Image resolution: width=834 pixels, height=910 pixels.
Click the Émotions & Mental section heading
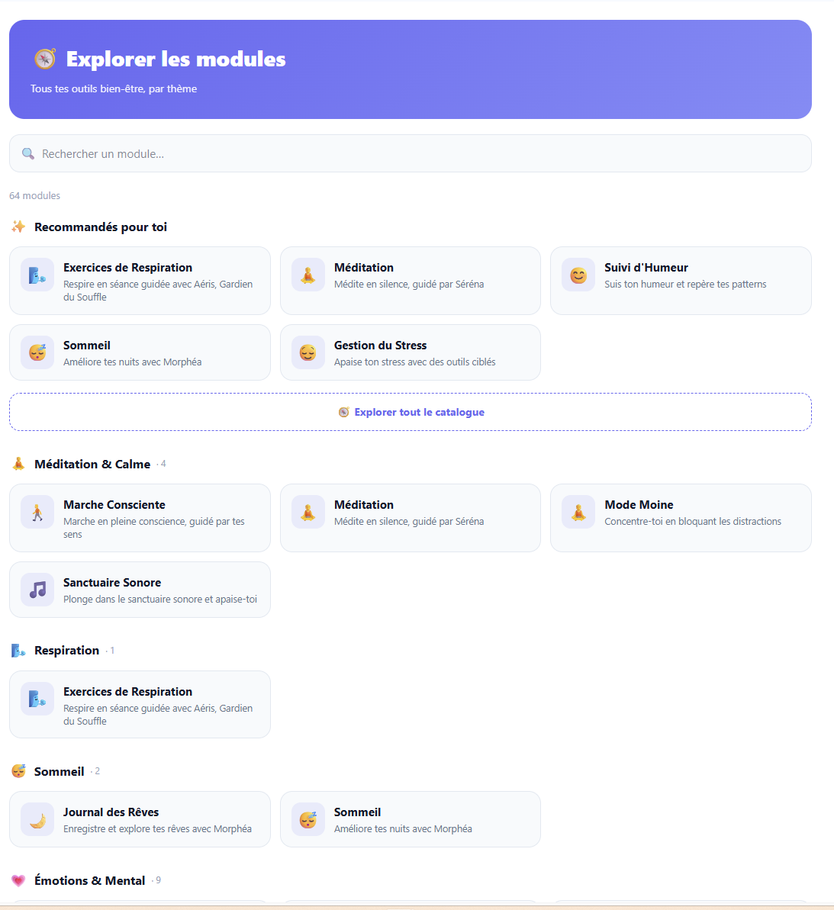click(x=89, y=880)
